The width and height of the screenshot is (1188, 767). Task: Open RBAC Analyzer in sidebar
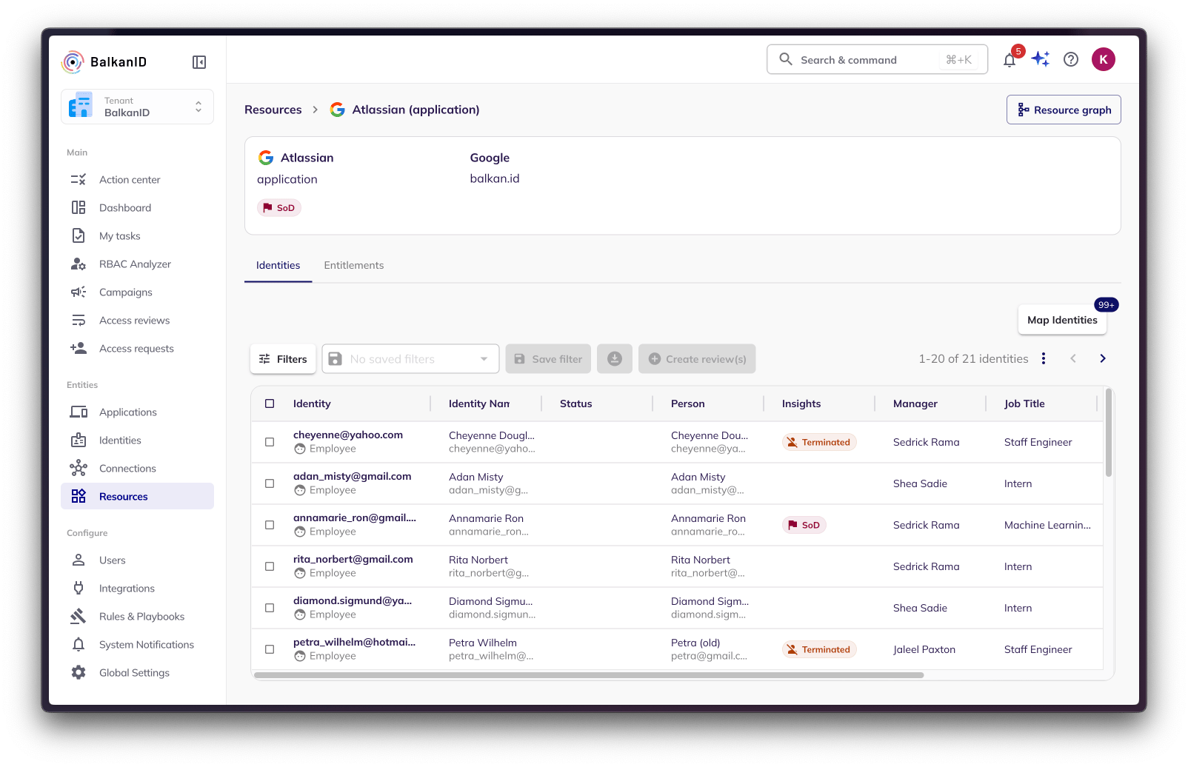pyautogui.click(x=135, y=264)
